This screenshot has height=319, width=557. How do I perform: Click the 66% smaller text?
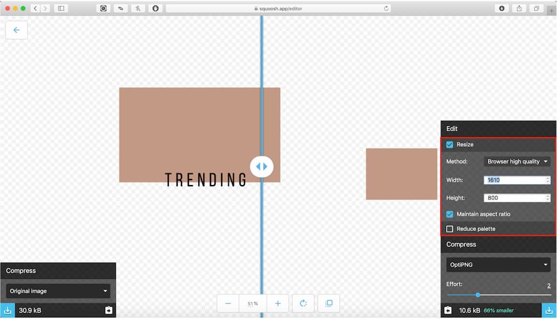pos(499,311)
